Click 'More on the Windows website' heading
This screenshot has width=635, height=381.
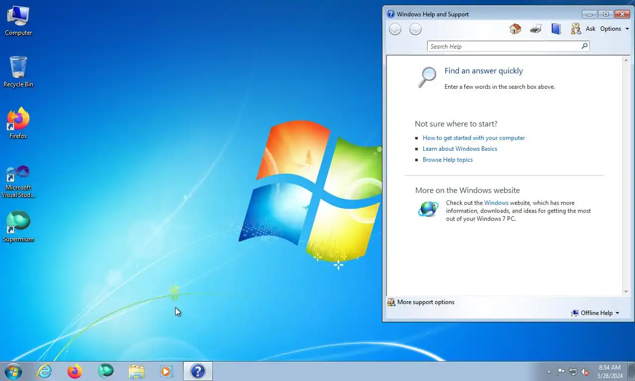(x=467, y=190)
